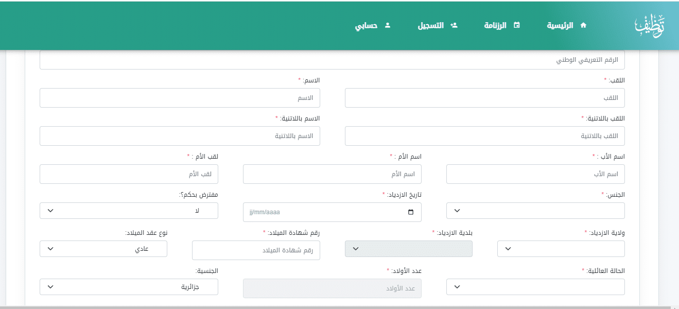
Task: Click the calendar icon beside الرزنامة
Action: click(x=517, y=25)
